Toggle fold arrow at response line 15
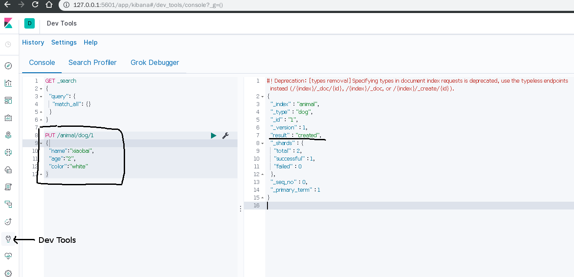This screenshot has width=574, height=277. [263, 198]
